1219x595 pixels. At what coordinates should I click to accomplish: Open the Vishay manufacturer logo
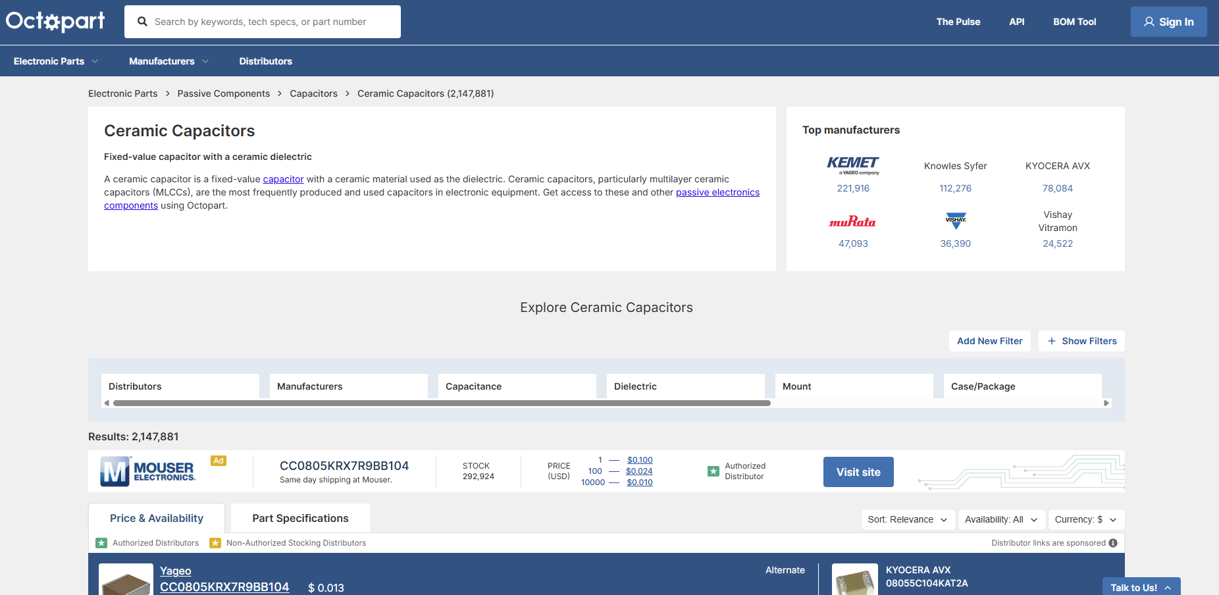point(956,221)
